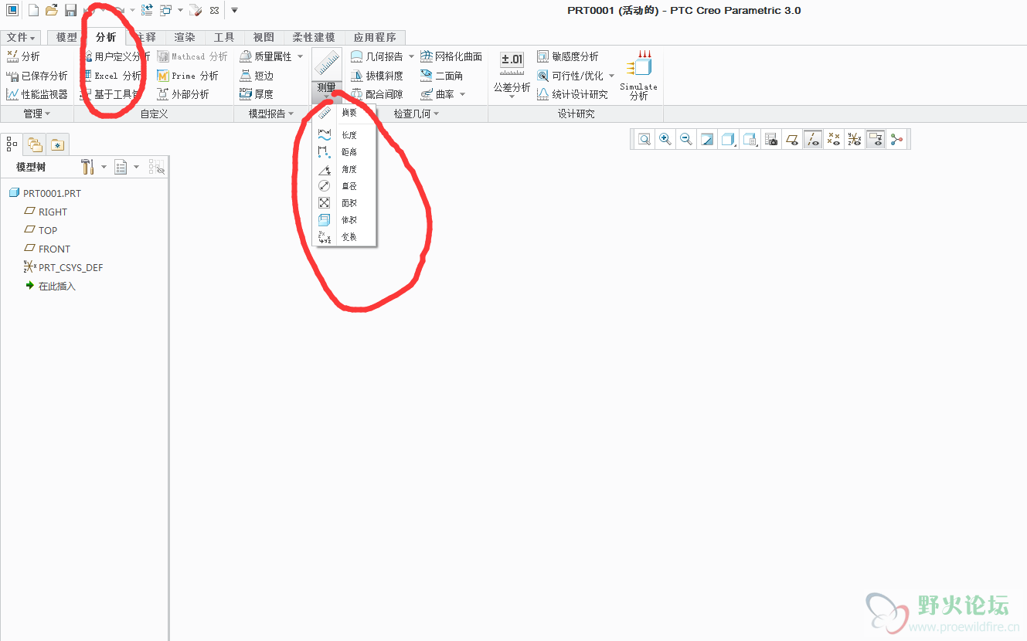Image resolution: width=1027 pixels, height=641 pixels.
Task: Click the Zoom In icon in graphics toolbar
Action: [665, 139]
